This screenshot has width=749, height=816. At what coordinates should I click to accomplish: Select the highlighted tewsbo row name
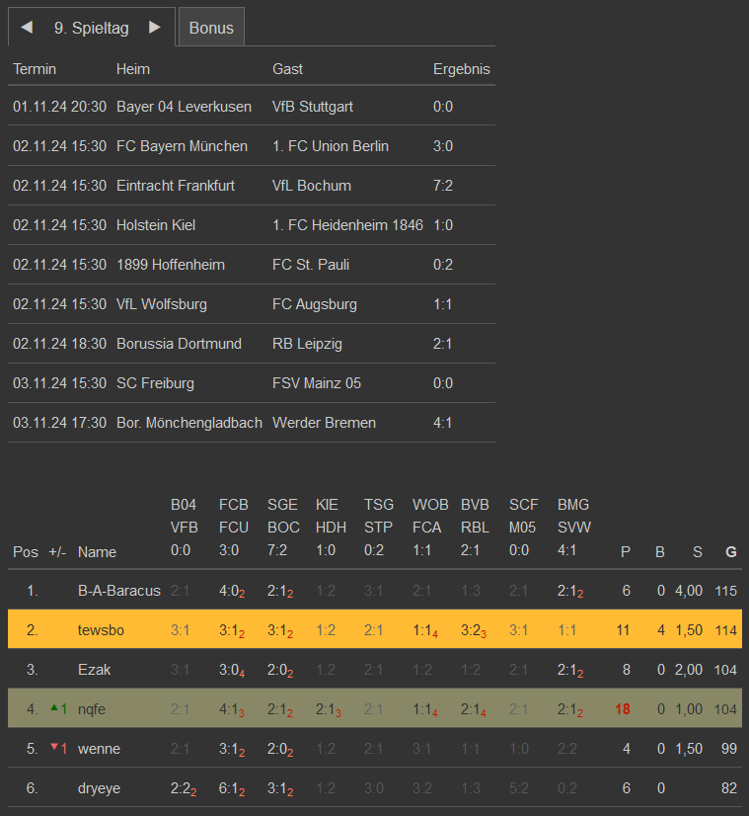coord(100,630)
